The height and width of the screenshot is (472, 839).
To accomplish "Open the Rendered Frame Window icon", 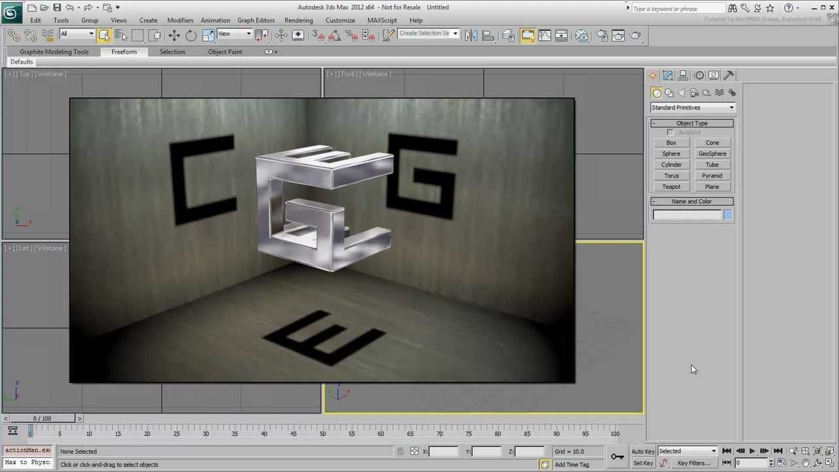I will (618, 35).
